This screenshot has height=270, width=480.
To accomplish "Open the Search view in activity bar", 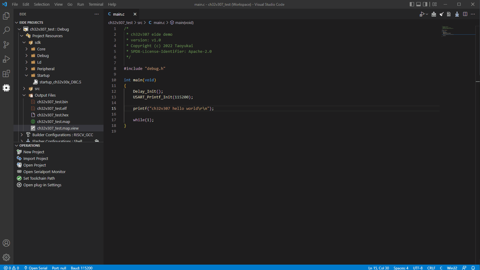I will (x=6, y=30).
